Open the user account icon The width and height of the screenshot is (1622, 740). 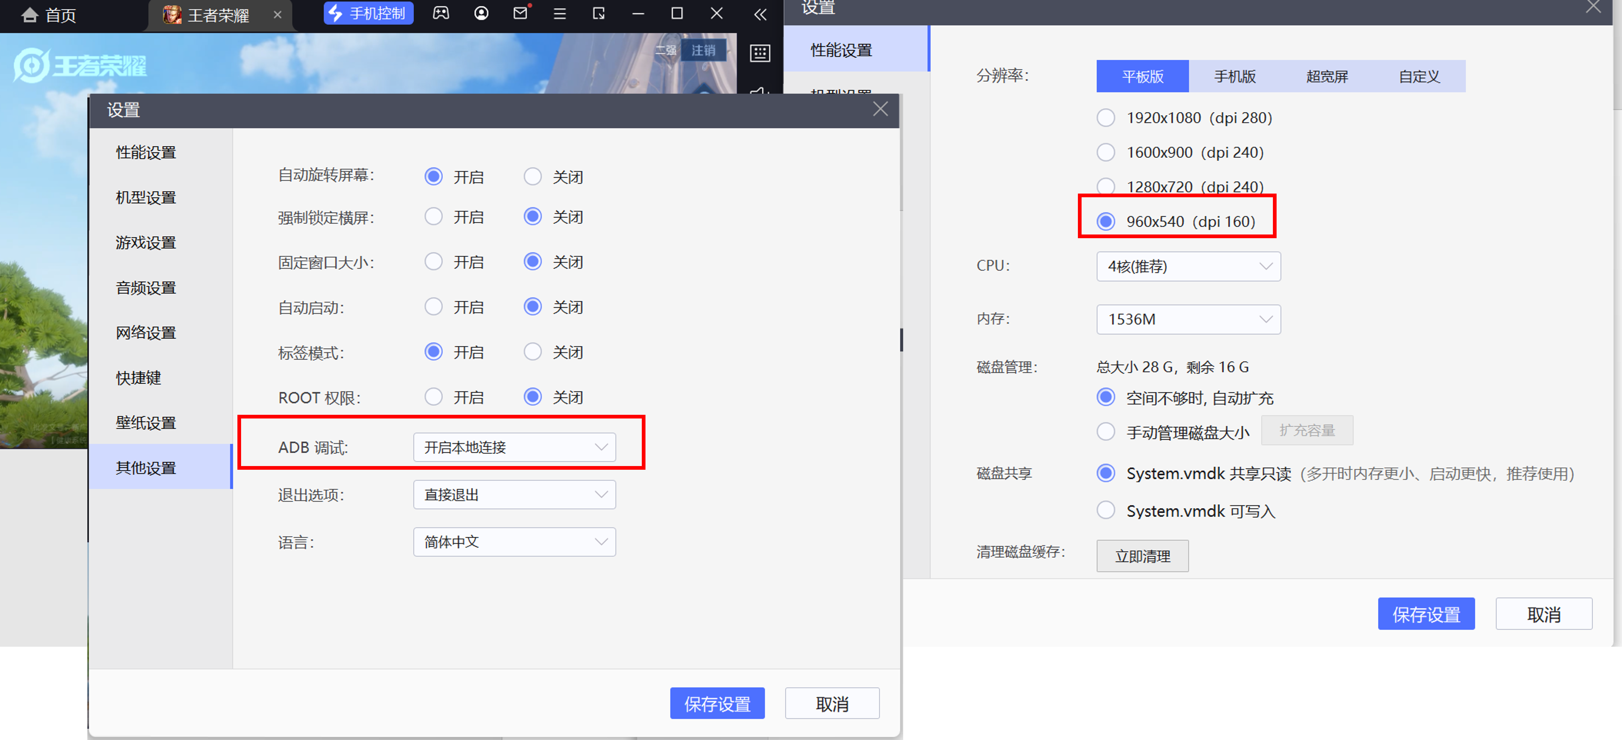(x=481, y=13)
